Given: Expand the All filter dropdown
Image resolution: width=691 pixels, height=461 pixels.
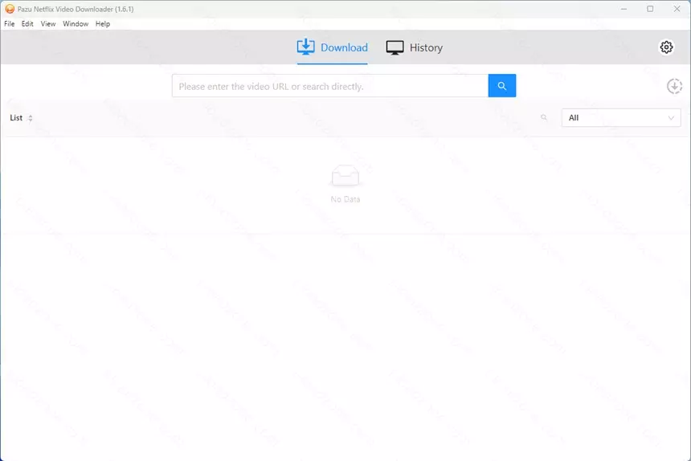Looking at the screenshot, I should [x=621, y=118].
